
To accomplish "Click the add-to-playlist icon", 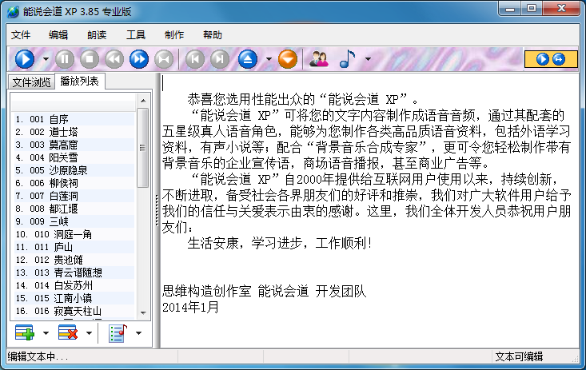I will pos(25,332).
